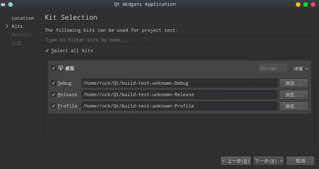Screen dimensions: 319x169
Task: Close the wizard with red button
Action: tap(313, 4)
